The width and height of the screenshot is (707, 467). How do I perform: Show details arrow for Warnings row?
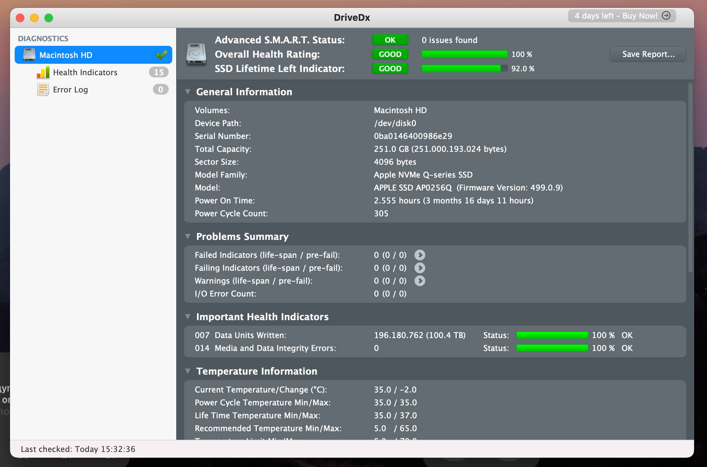click(x=420, y=281)
